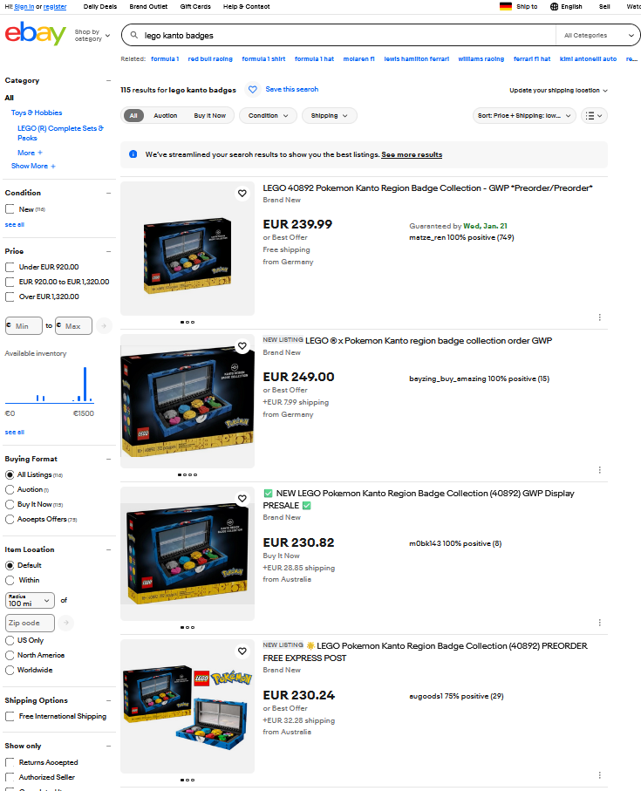Open Help & Contact in top menu
Viewport: 641px width, 791px height.
tap(246, 7)
